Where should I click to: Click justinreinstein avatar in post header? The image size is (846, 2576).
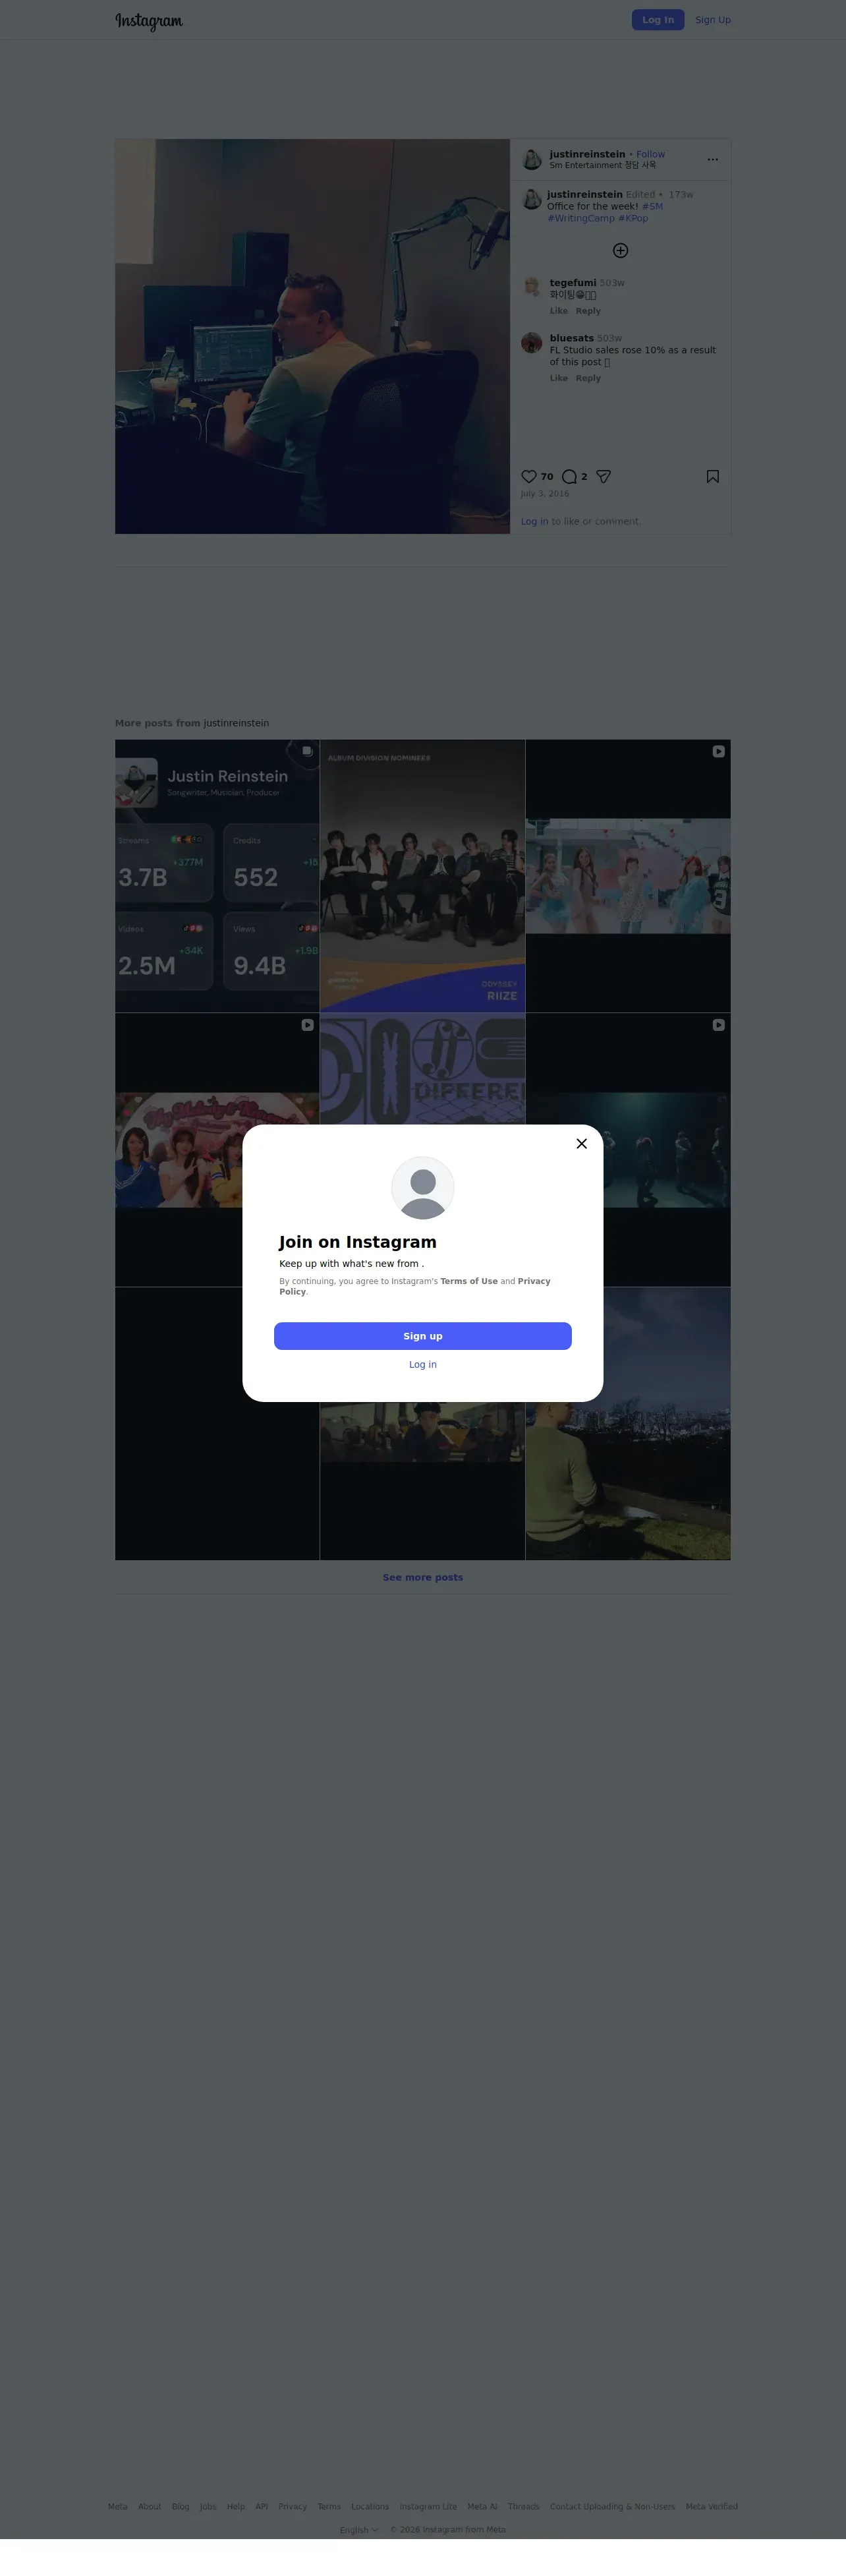tap(532, 159)
